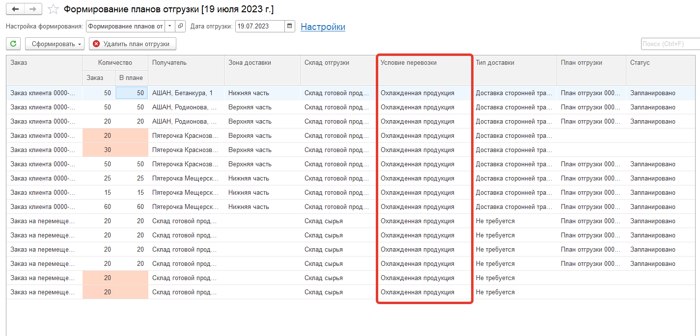Viewport: 700px width, 336px height.
Task: Click the В плане column subheader
Action: coord(131,78)
